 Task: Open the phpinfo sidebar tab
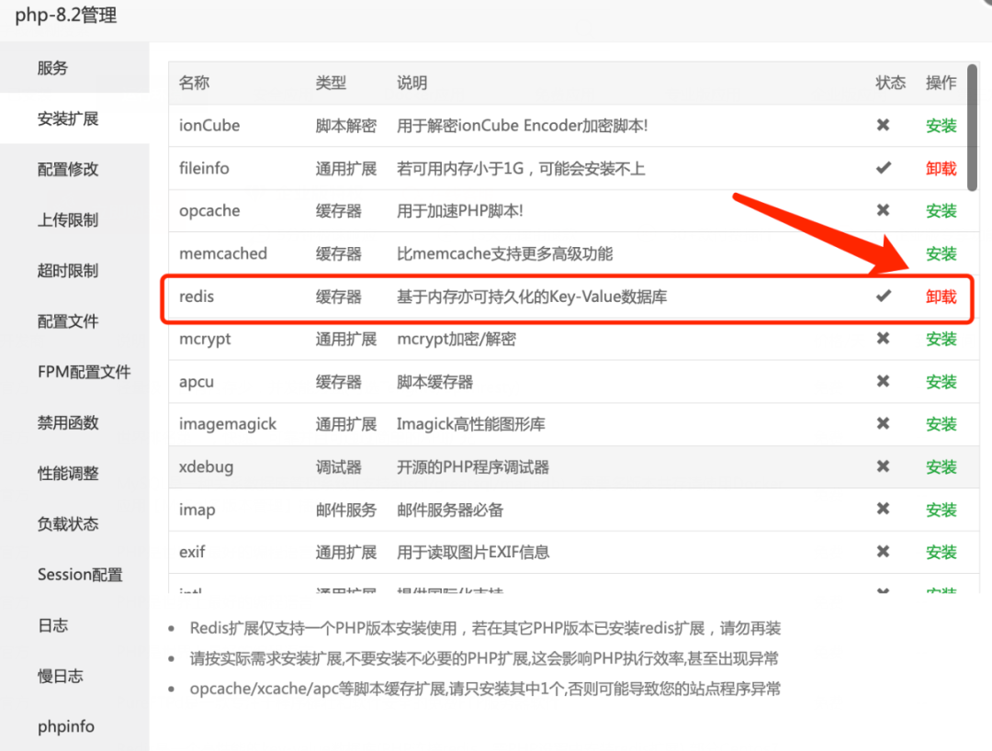(x=66, y=726)
